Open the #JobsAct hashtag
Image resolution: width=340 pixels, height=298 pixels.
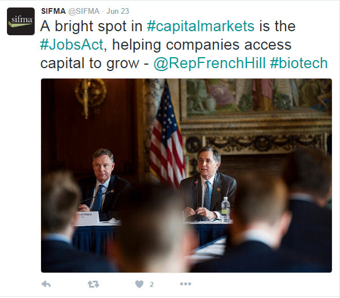[72, 44]
